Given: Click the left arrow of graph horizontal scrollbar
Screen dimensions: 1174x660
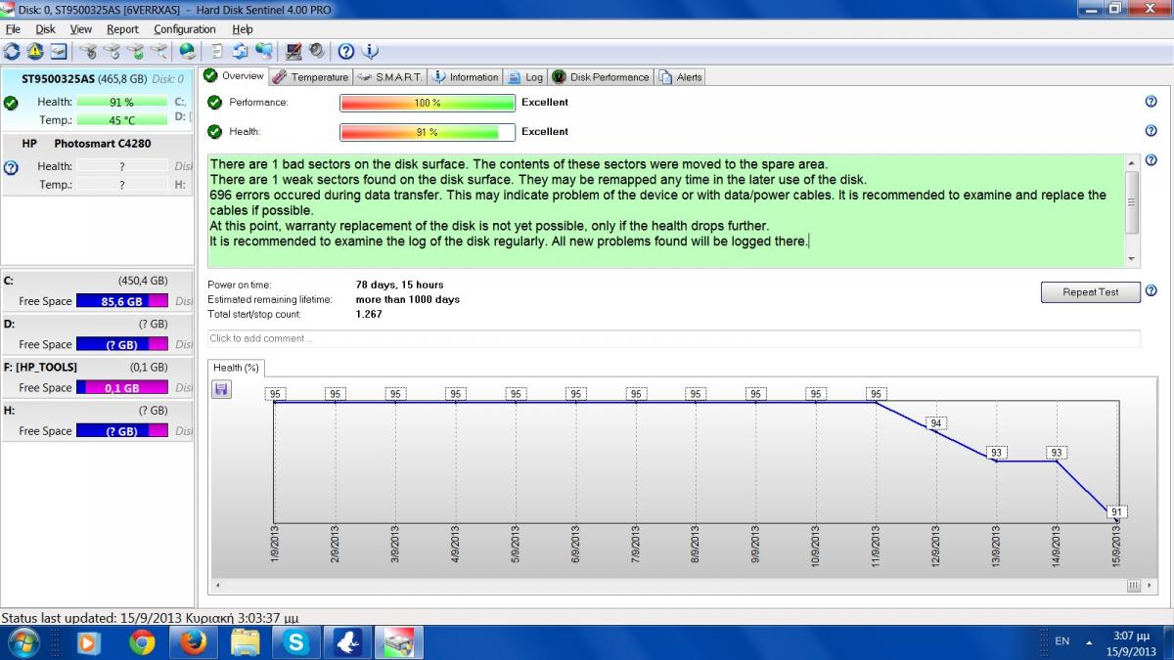Looking at the screenshot, I should coord(216,585).
